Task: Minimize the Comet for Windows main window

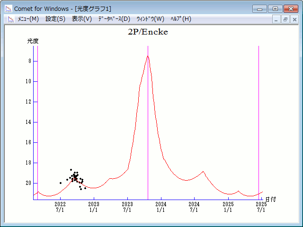Action: pos(259,9)
